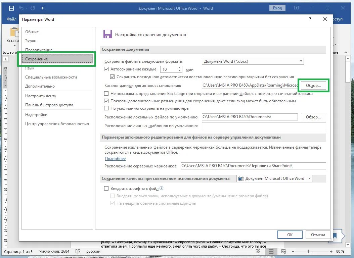Switch to Print Layout view icon
The height and width of the screenshot is (258, 354).
[x=271, y=251]
